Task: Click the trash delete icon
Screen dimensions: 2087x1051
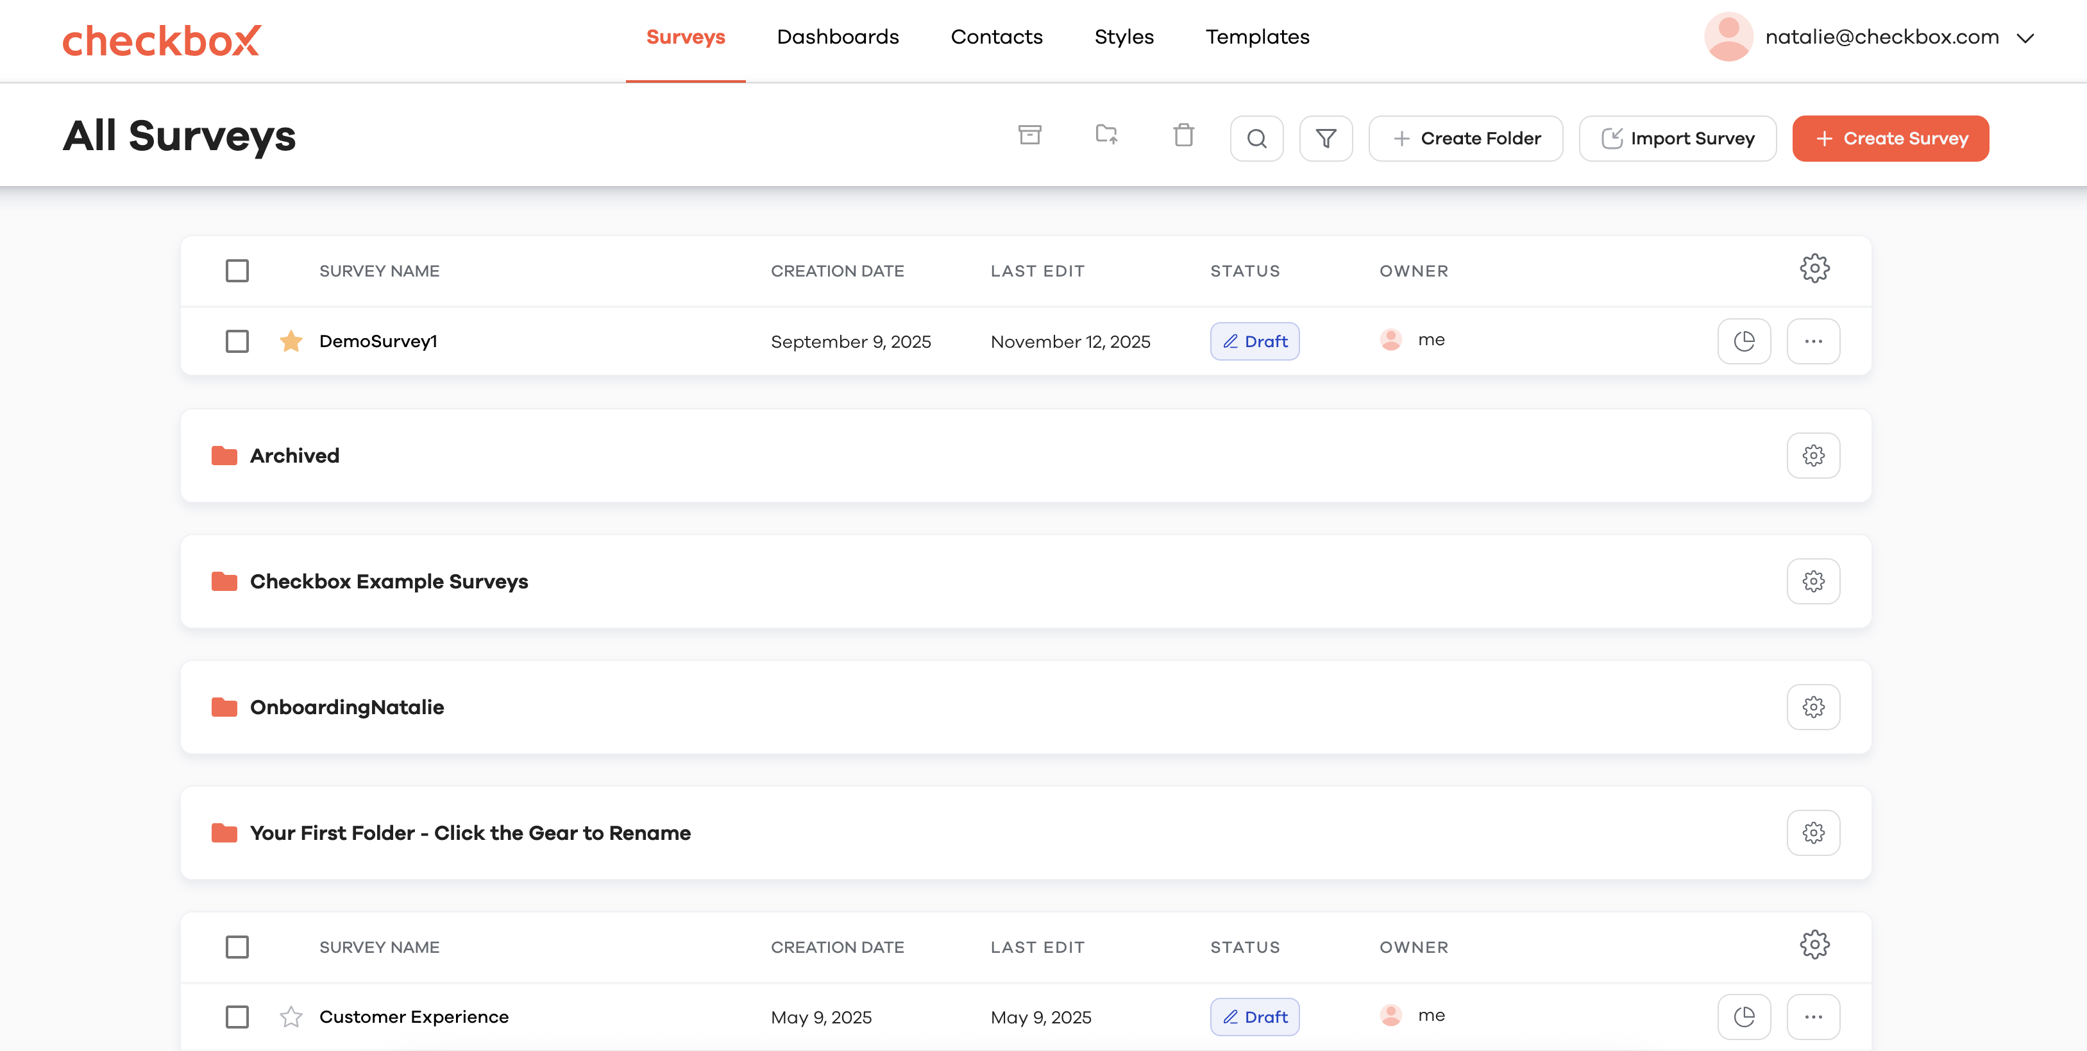Action: [x=1183, y=135]
